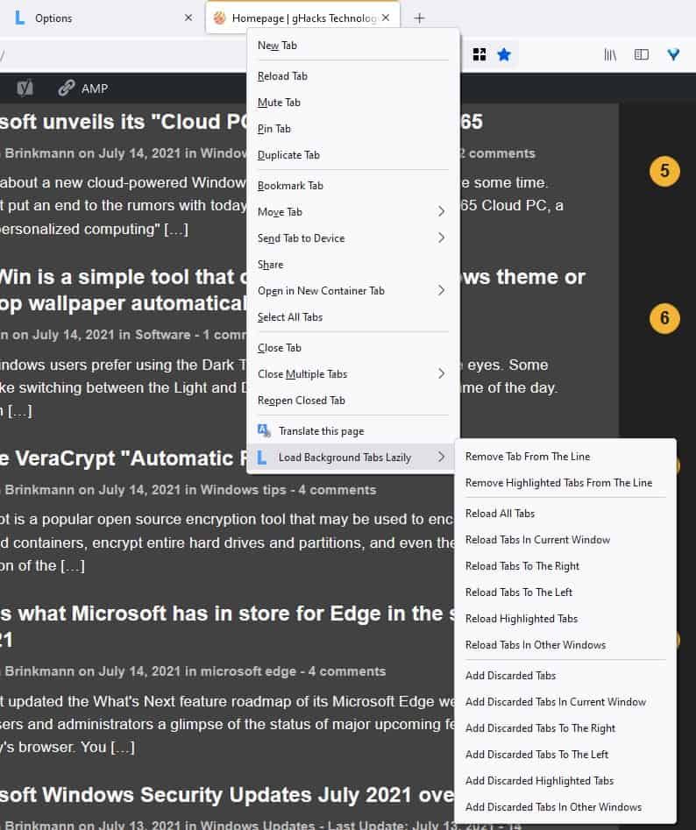Open Windows Security Updates July 2021 article
This screenshot has height=830, width=696.
(228, 795)
